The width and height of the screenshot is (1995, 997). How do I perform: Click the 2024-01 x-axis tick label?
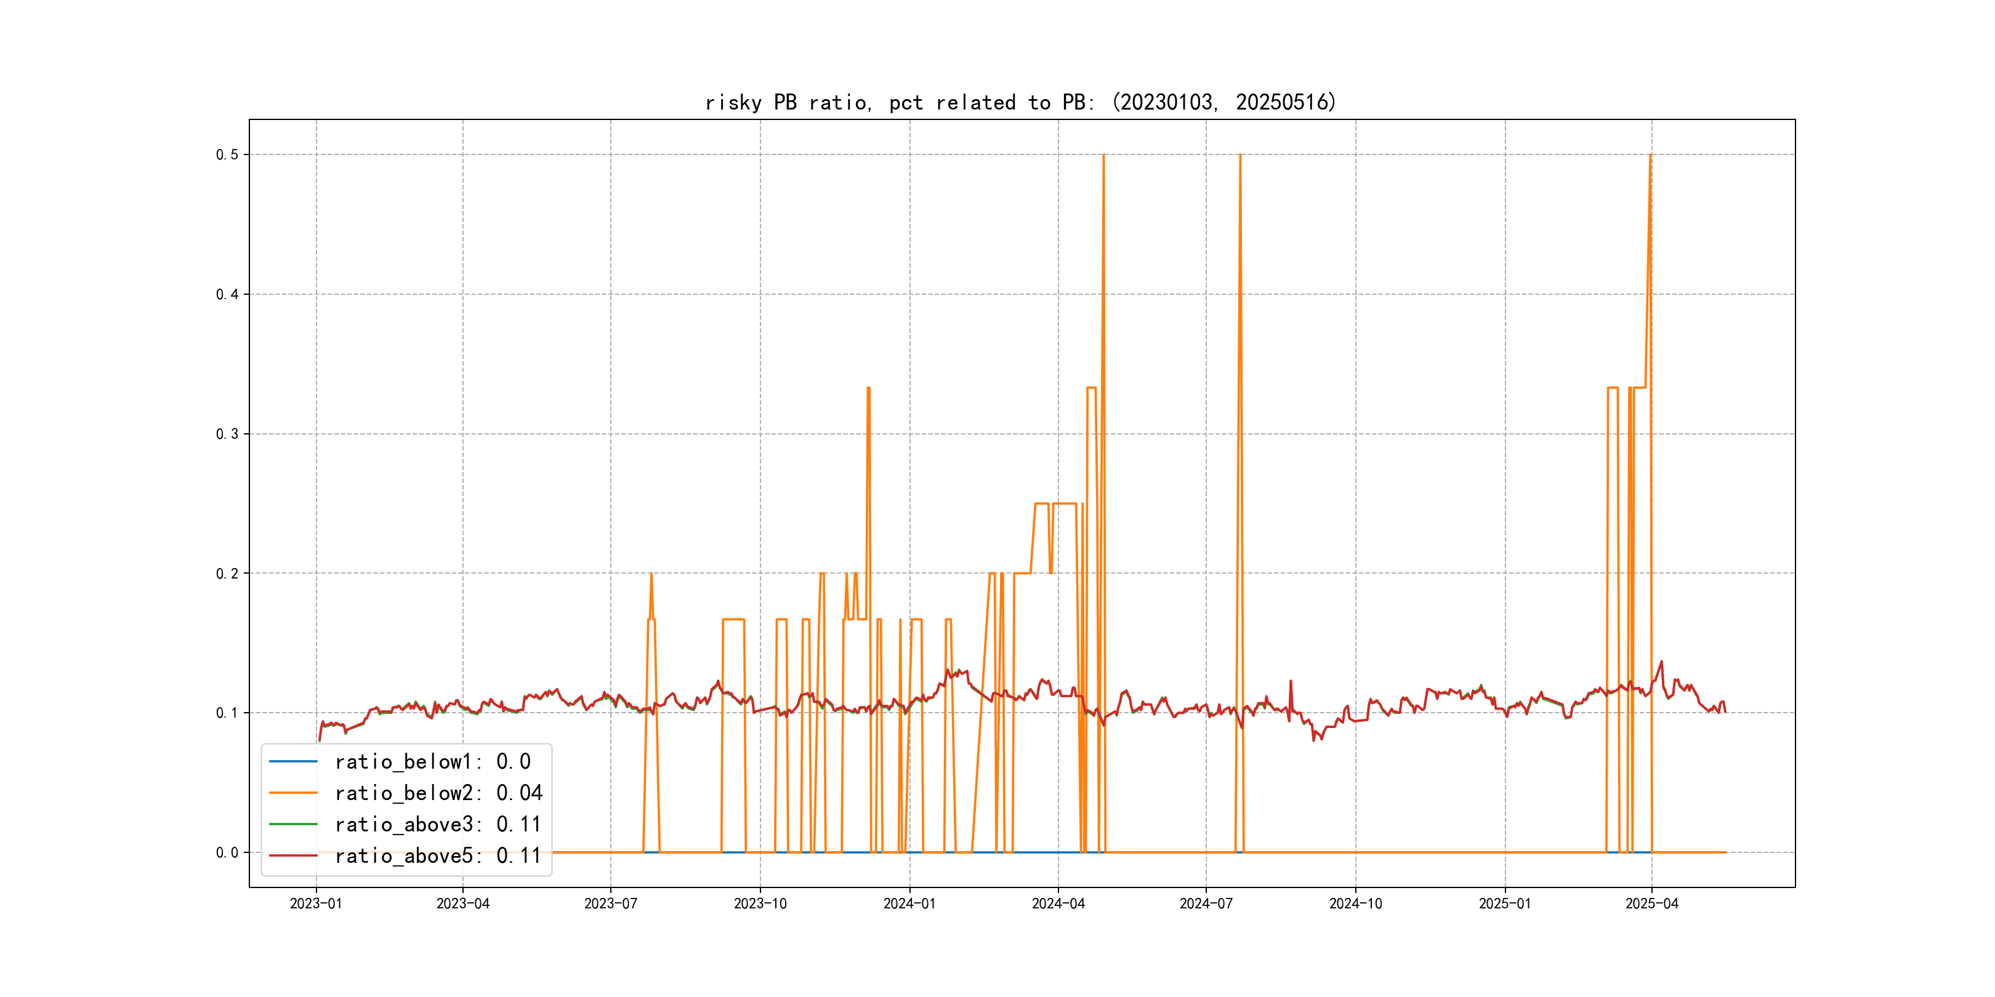(x=909, y=904)
